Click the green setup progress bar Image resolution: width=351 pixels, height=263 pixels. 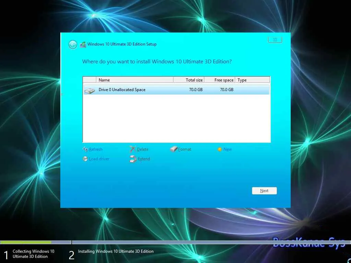pos(26,242)
